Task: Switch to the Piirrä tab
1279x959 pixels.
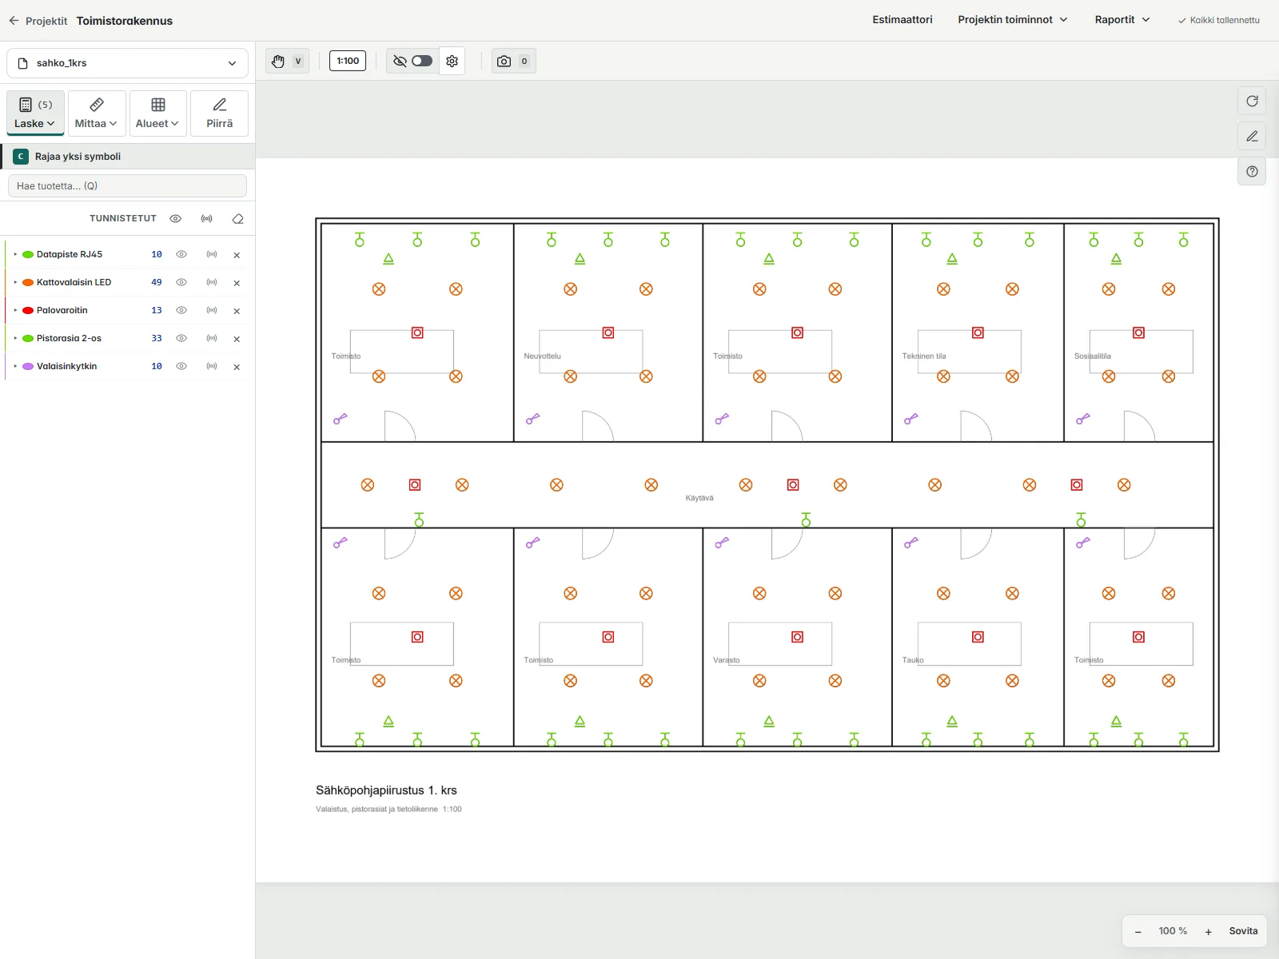Action: point(219,113)
